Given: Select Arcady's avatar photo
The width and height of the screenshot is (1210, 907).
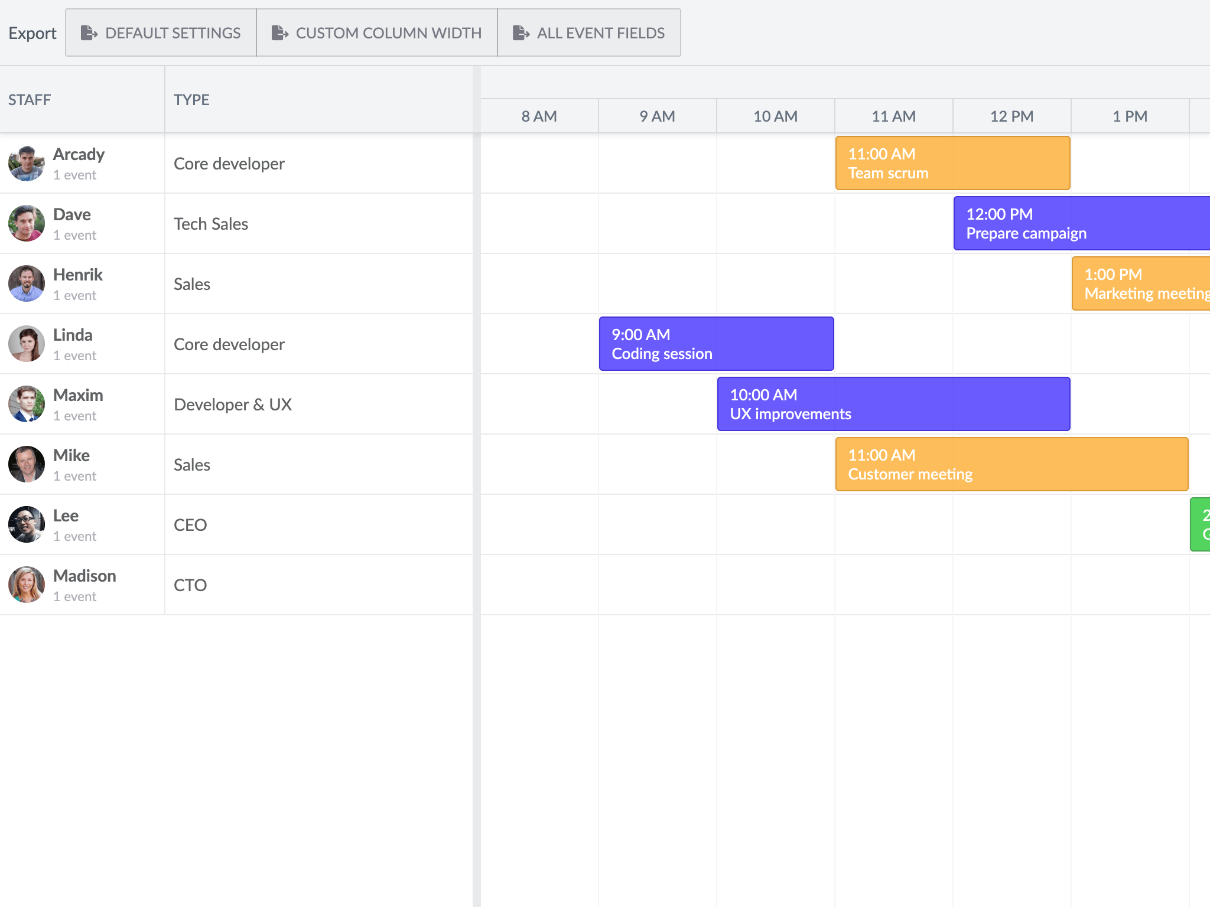Looking at the screenshot, I should [26, 163].
